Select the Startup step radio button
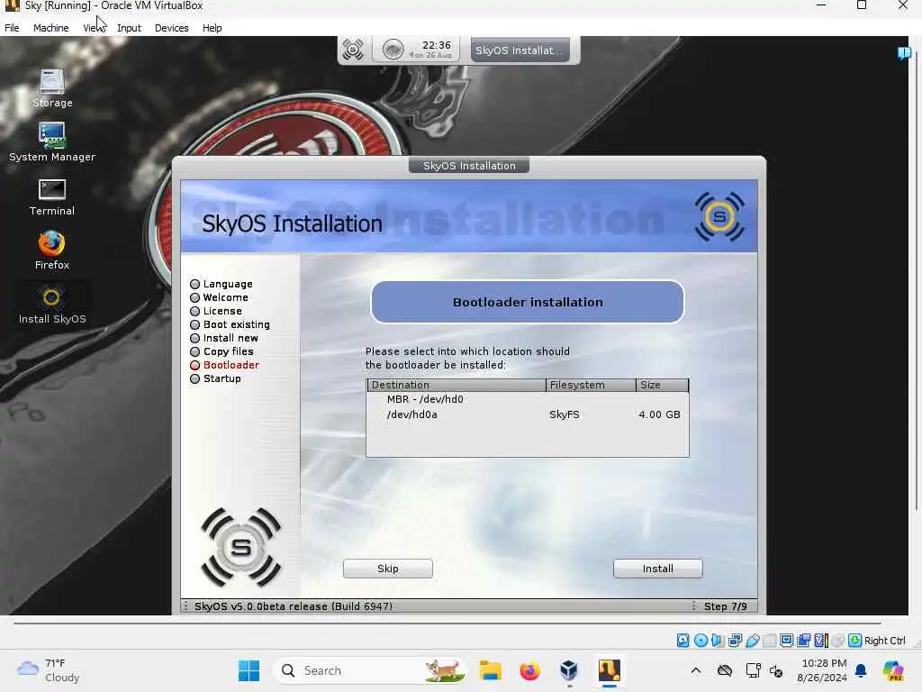Image resolution: width=922 pixels, height=692 pixels. pyautogui.click(x=195, y=379)
